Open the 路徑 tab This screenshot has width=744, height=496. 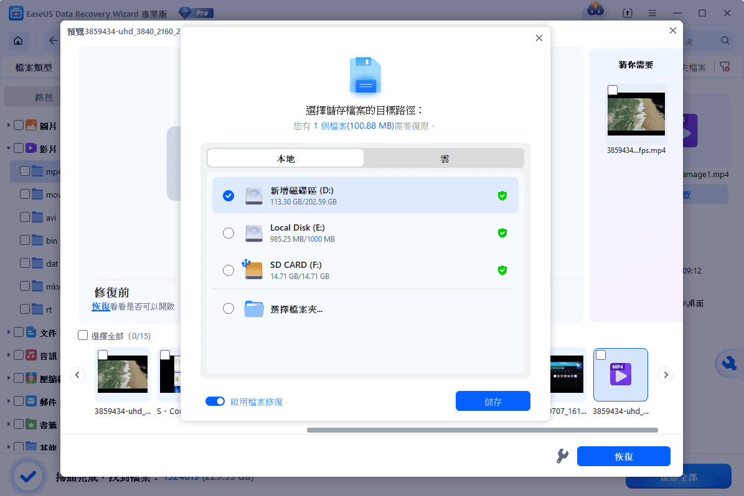pos(44,97)
